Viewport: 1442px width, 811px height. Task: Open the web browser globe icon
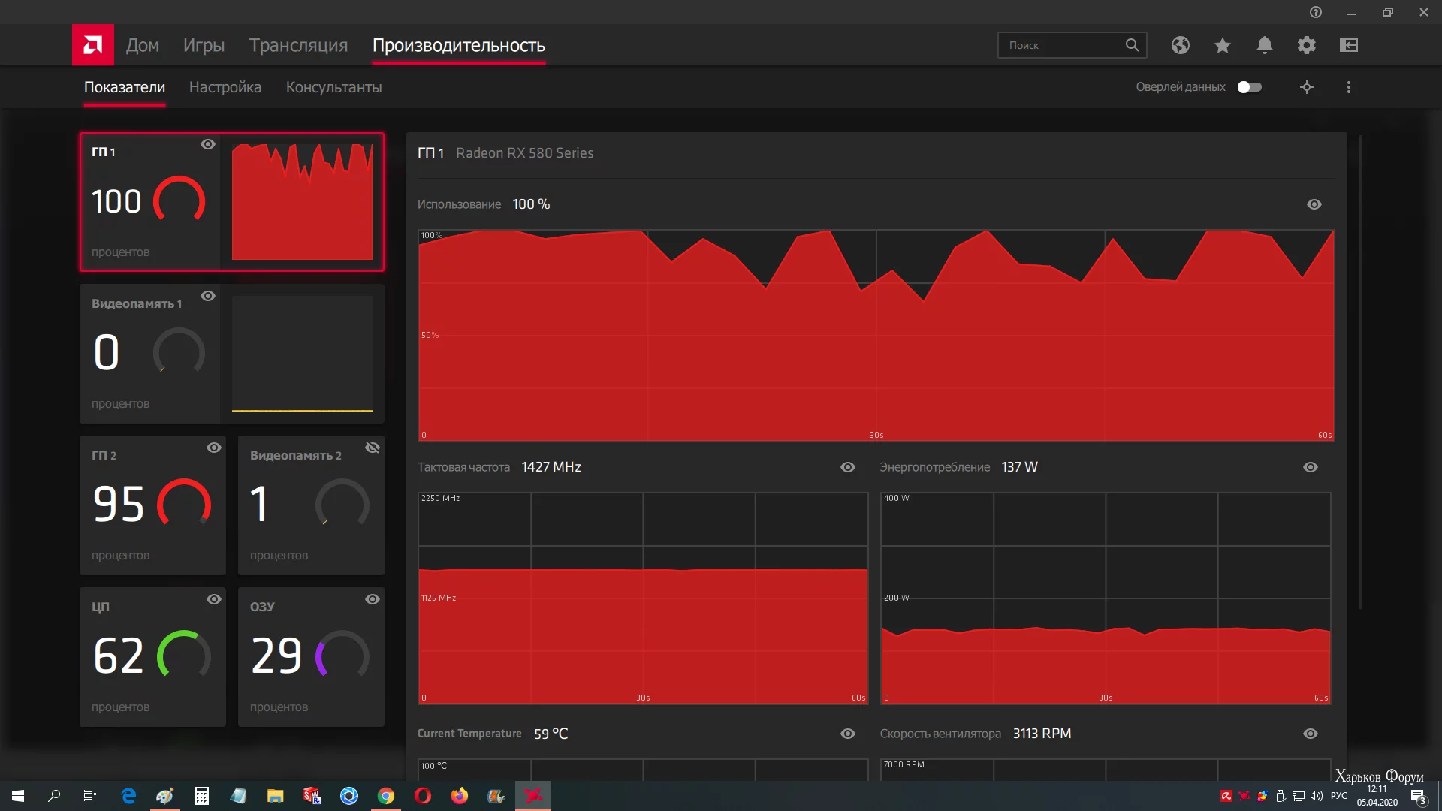1181,45
